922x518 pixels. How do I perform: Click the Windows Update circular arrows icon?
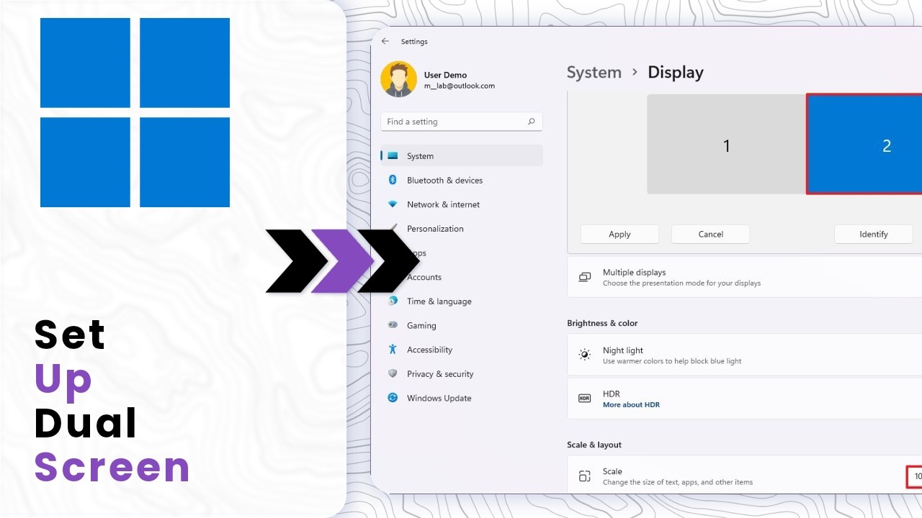point(393,397)
